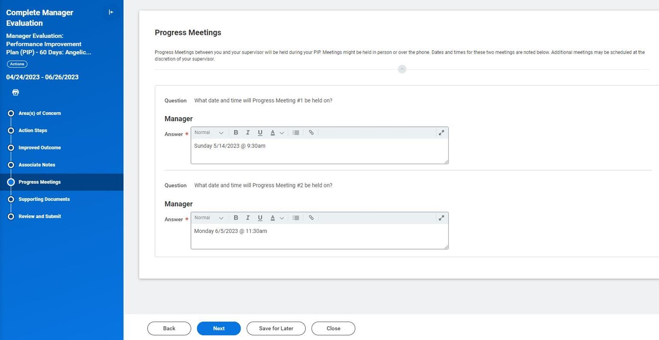Collapse the Progress Meetings description section

pyautogui.click(x=402, y=69)
